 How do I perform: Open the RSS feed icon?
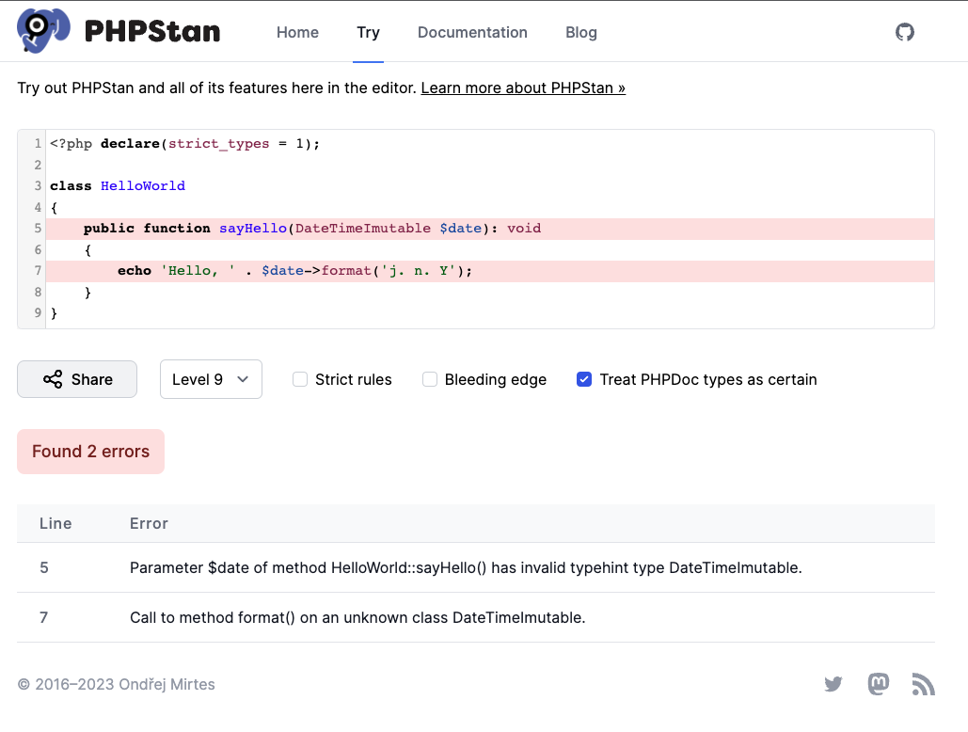pyautogui.click(x=924, y=684)
